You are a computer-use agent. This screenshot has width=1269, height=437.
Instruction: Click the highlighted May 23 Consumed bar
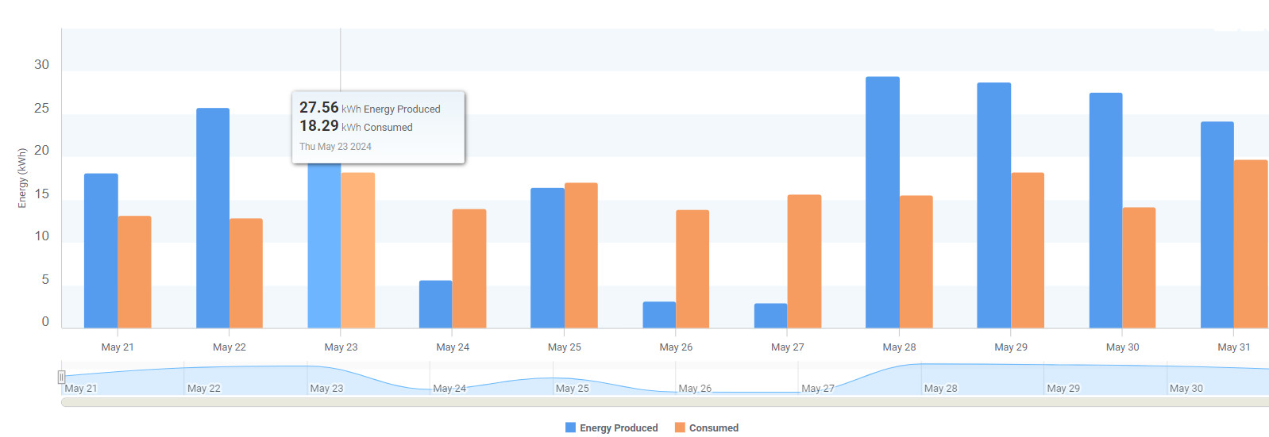[x=358, y=250]
